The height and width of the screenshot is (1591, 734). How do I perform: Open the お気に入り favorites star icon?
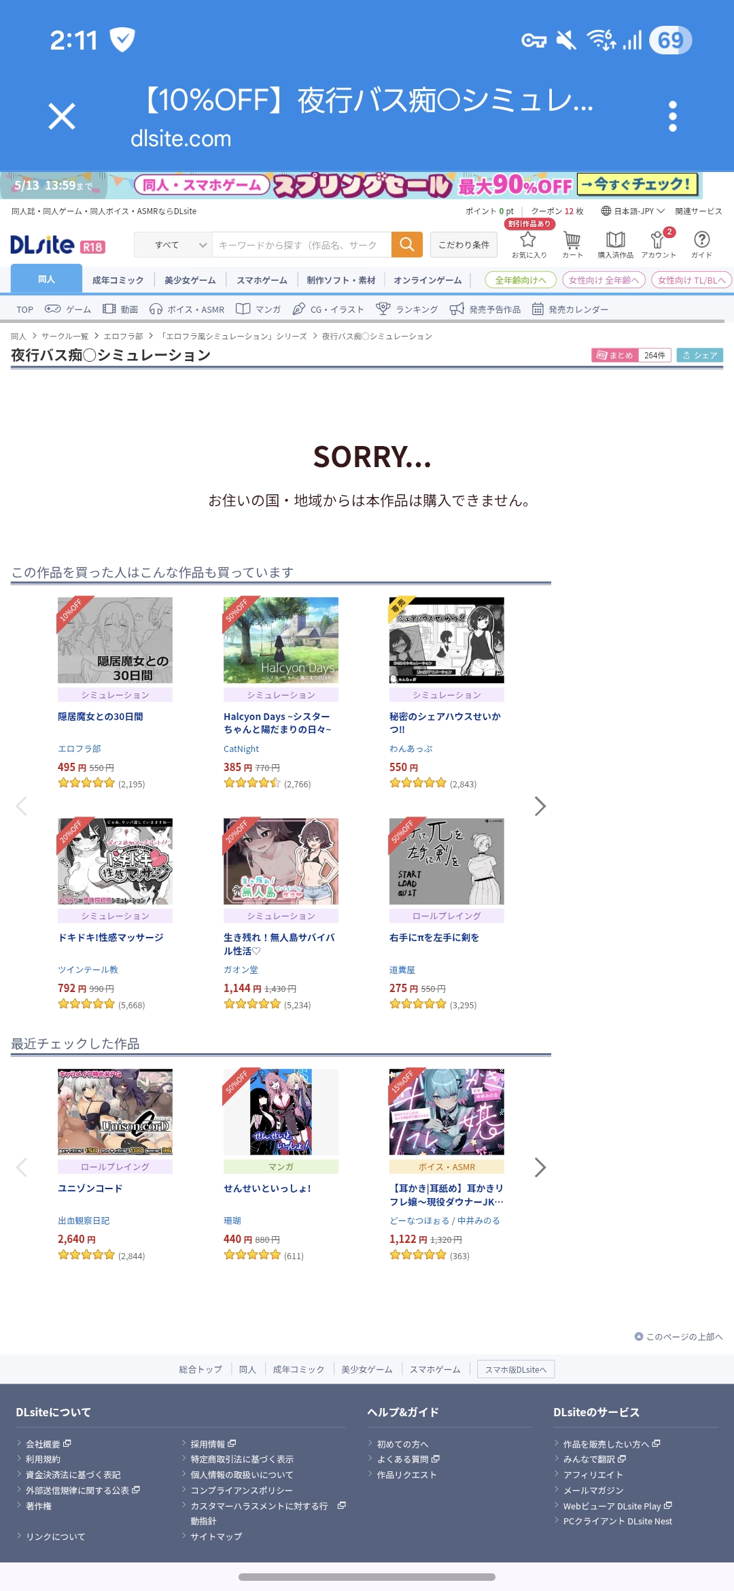coord(529,244)
